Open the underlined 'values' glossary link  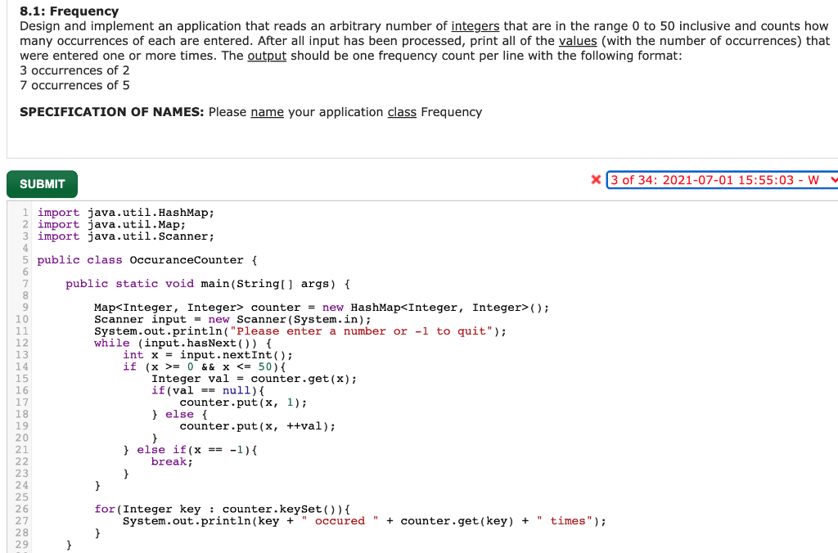click(x=579, y=40)
